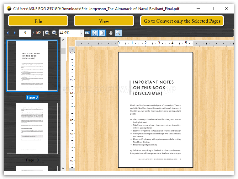Image resolution: width=238 pixels, height=179 pixels.
Task: Click thumbnail panel scroll up arrow
Action: pyautogui.click(x=63, y=40)
